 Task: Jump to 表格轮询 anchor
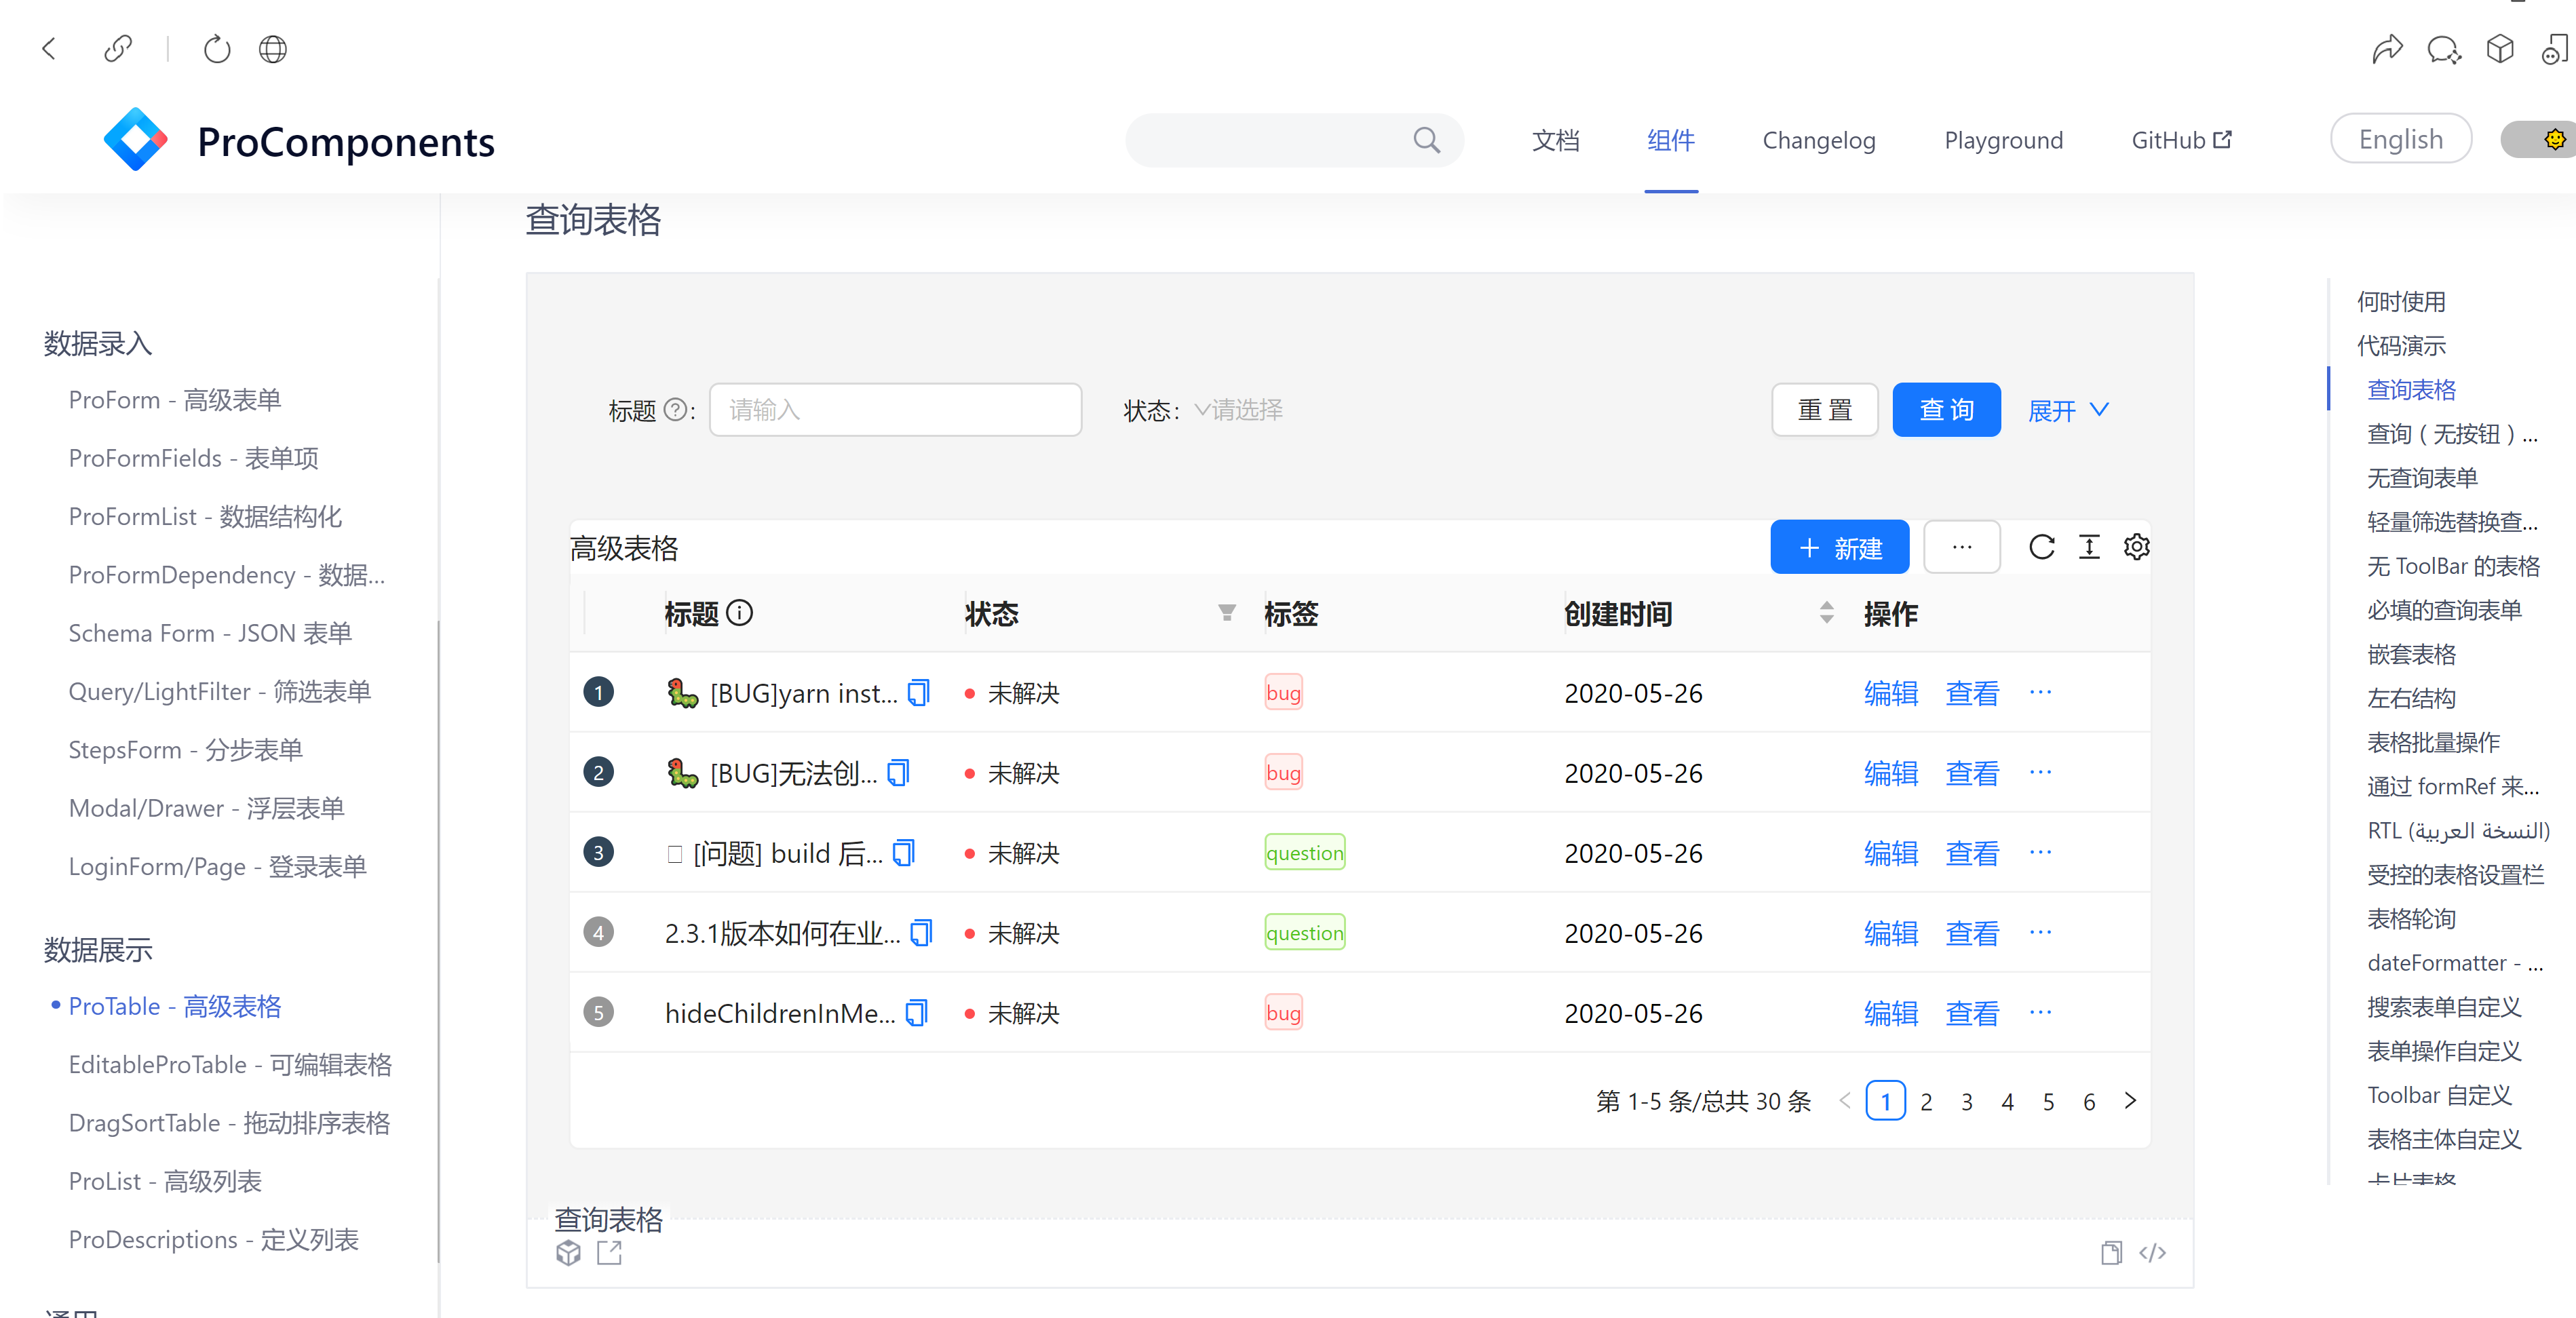(x=2411, y=918)
